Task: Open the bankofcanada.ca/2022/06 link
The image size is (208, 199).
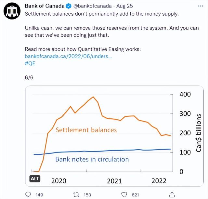Action: [68, 56]
